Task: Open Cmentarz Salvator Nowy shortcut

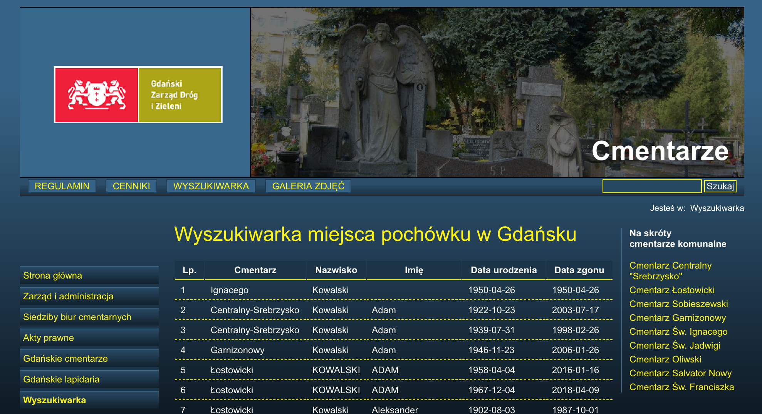Action: (x=680, y=373)
